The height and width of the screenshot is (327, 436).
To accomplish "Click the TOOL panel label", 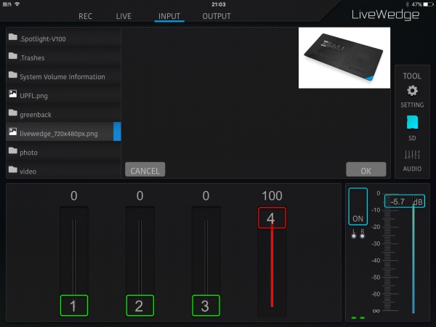I will tap(412, 76).
